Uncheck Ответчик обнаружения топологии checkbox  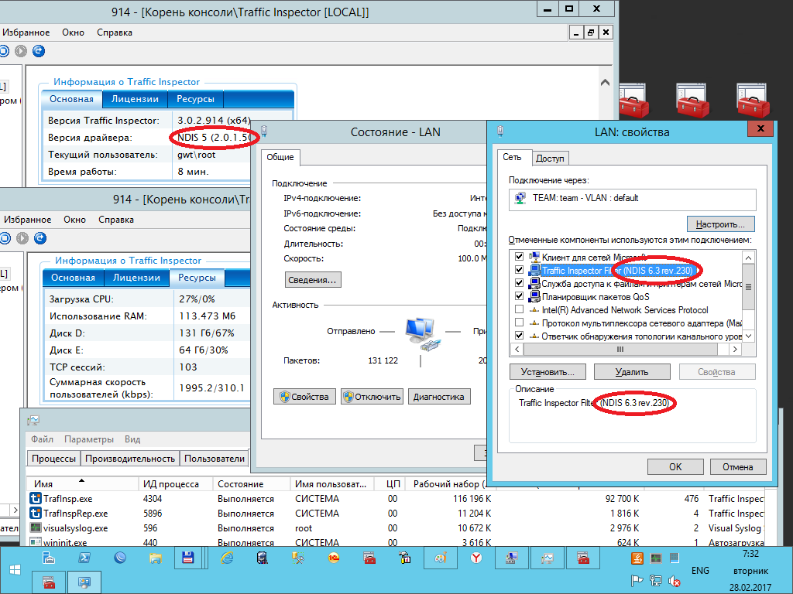coord(519,336)
